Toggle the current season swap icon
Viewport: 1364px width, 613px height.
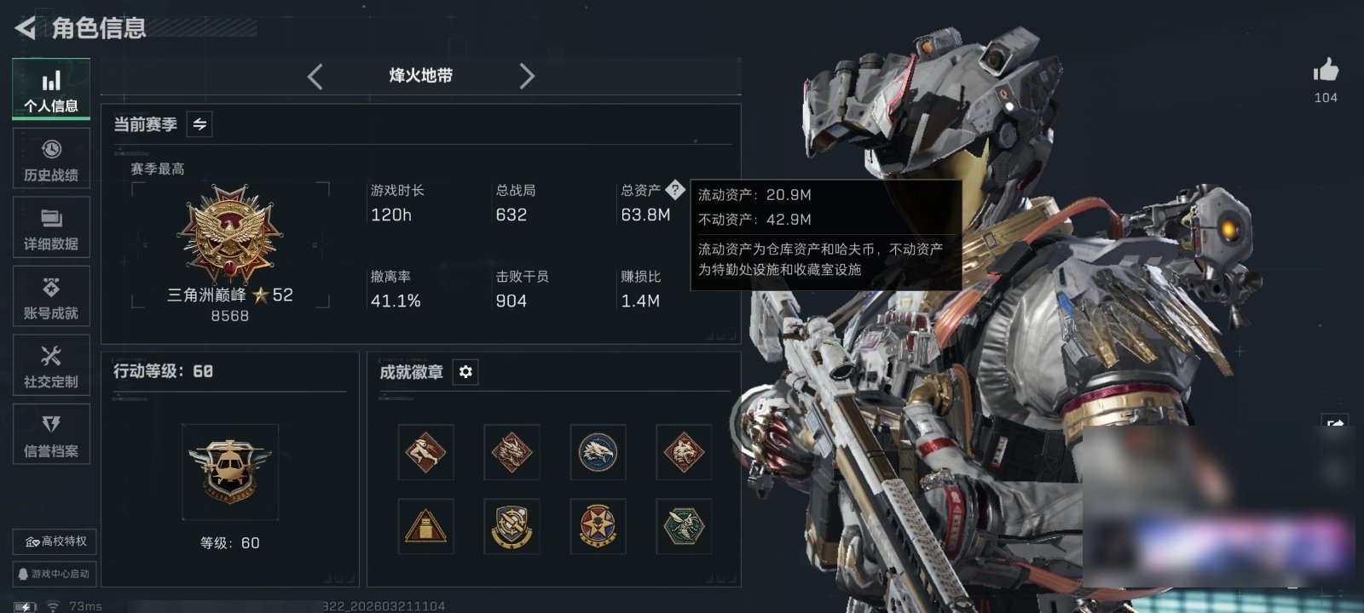[199, 124]
